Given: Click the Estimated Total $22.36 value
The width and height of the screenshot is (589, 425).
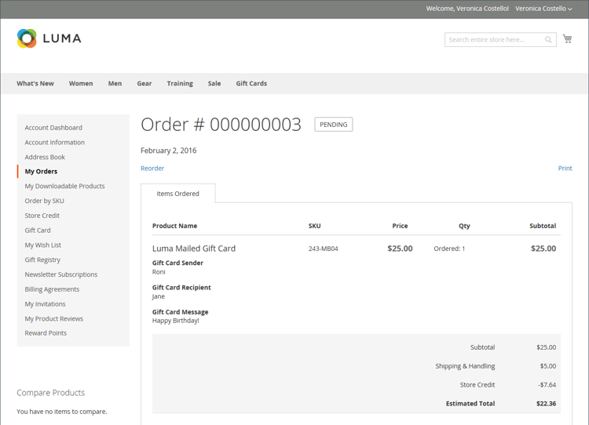Looking at the screenshot, I should [x=546, y=404].
